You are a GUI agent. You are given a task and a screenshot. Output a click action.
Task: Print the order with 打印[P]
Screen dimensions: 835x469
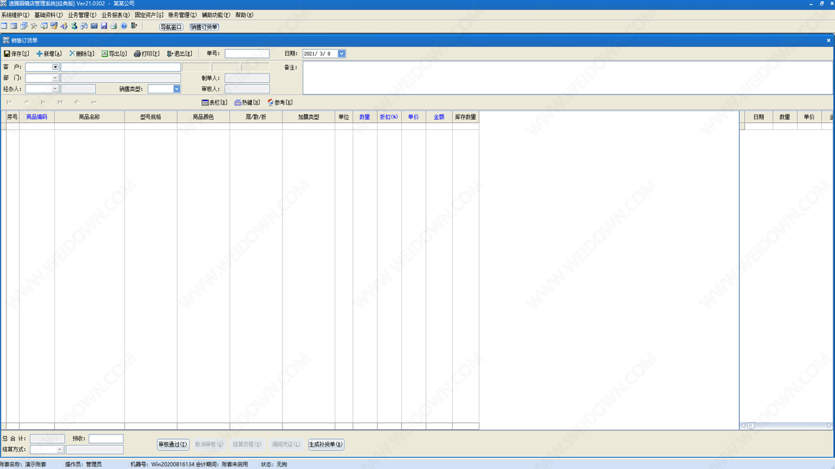point(147,53)
